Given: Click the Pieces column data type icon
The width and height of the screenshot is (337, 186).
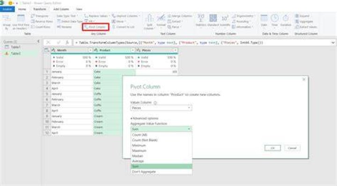Looking at the screenshot, I should (139, 50).
